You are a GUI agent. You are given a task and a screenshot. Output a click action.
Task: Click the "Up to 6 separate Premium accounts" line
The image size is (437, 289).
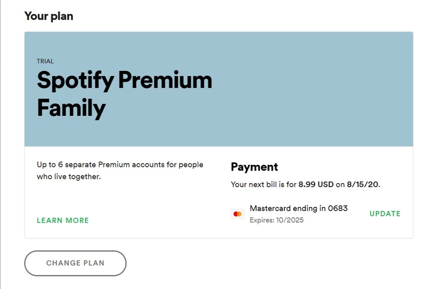coord(120,165)
